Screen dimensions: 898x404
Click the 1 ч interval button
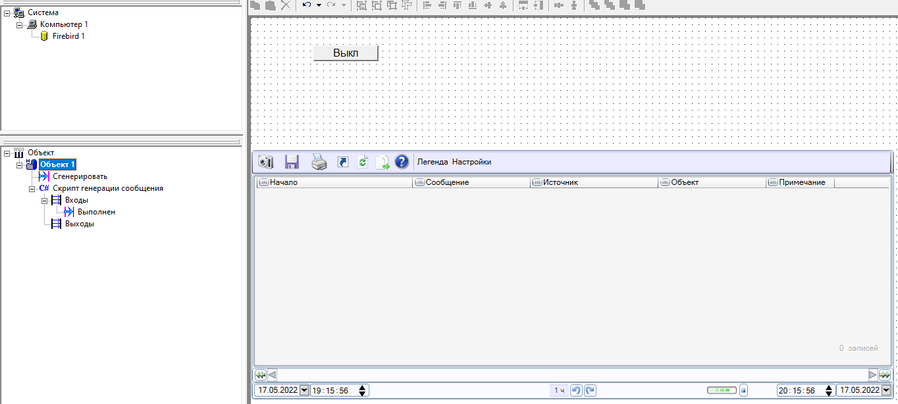(x=559, y=390)
